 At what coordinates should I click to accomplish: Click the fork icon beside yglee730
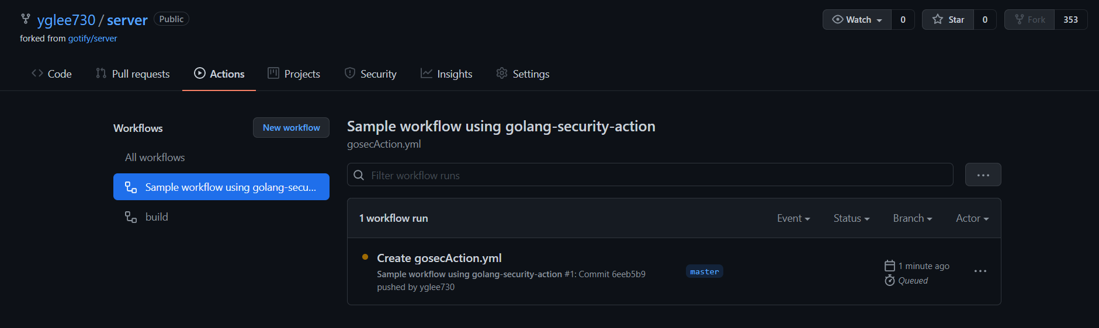tap(26, 19)
